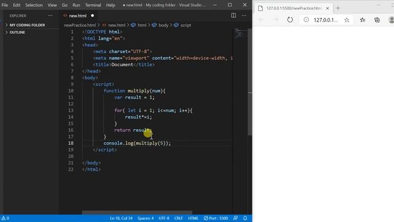Click Ln 18, Col 34 in status bar
The image size is (394, 222).
point(121,218)
